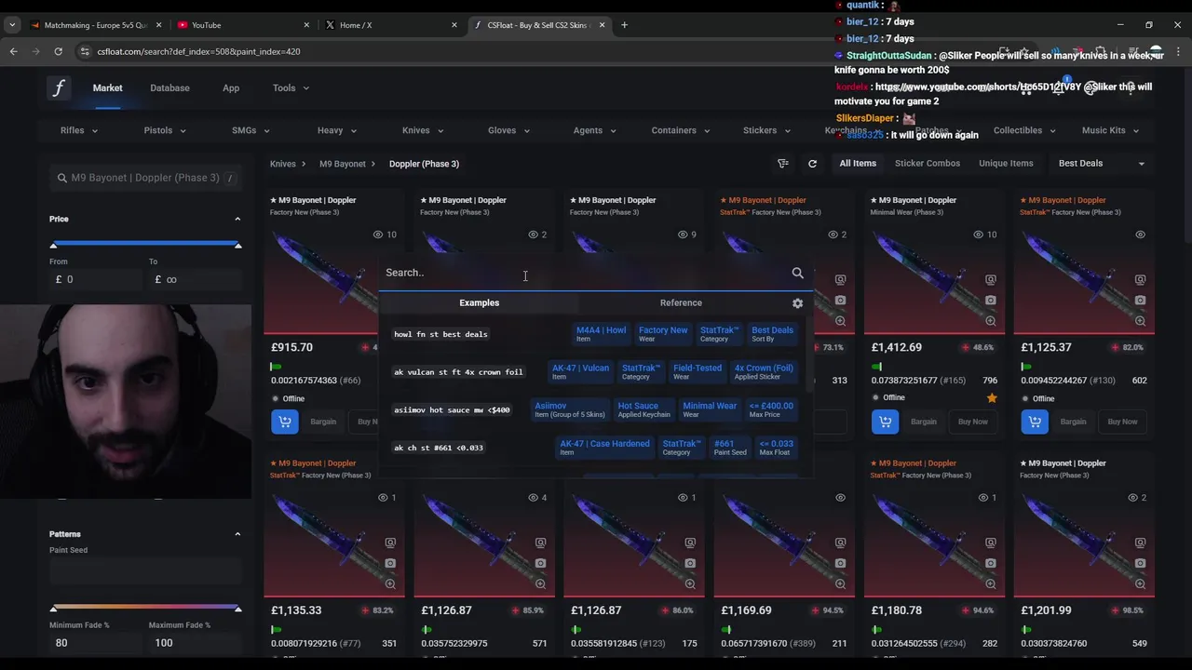The width and height of the screenshot is (1192, 670).
Task: Expand the Rifles category dropdown
Action: (x=79, y=130)
